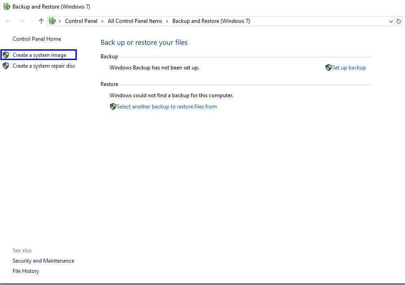This screenshot has width=405, height=285.
Task: Click the Back up or restore your files heading
Action: (144, 43)
